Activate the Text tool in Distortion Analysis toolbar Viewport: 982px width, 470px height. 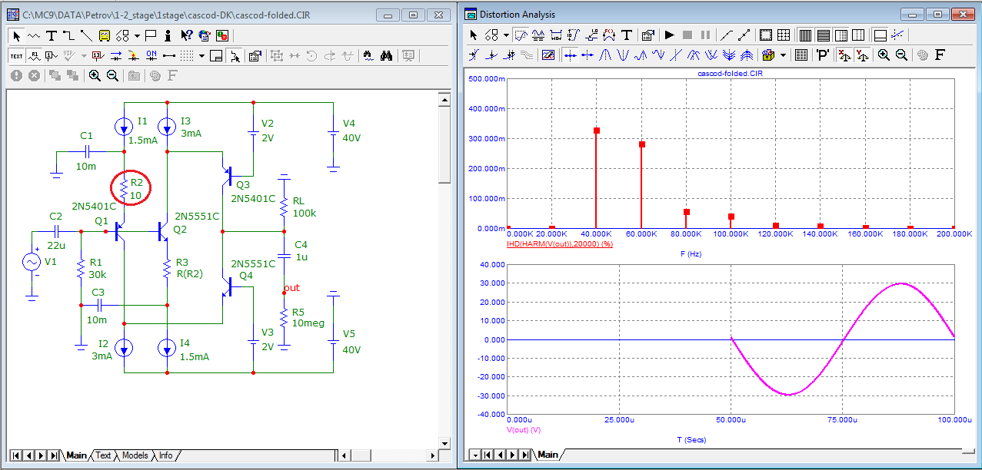coord(627,35)
